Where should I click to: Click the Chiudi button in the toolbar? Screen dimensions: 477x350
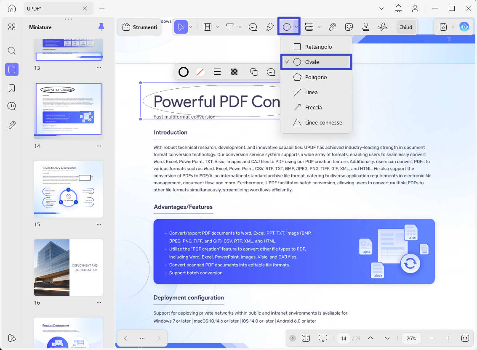click(x=405, y=27)
